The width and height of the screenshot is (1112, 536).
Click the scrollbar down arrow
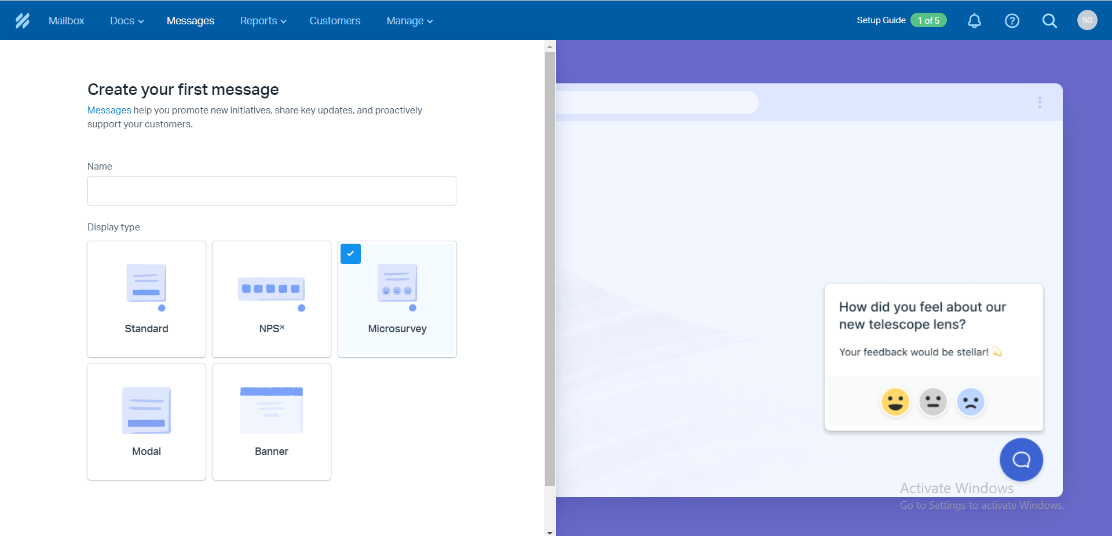point(550,533)
